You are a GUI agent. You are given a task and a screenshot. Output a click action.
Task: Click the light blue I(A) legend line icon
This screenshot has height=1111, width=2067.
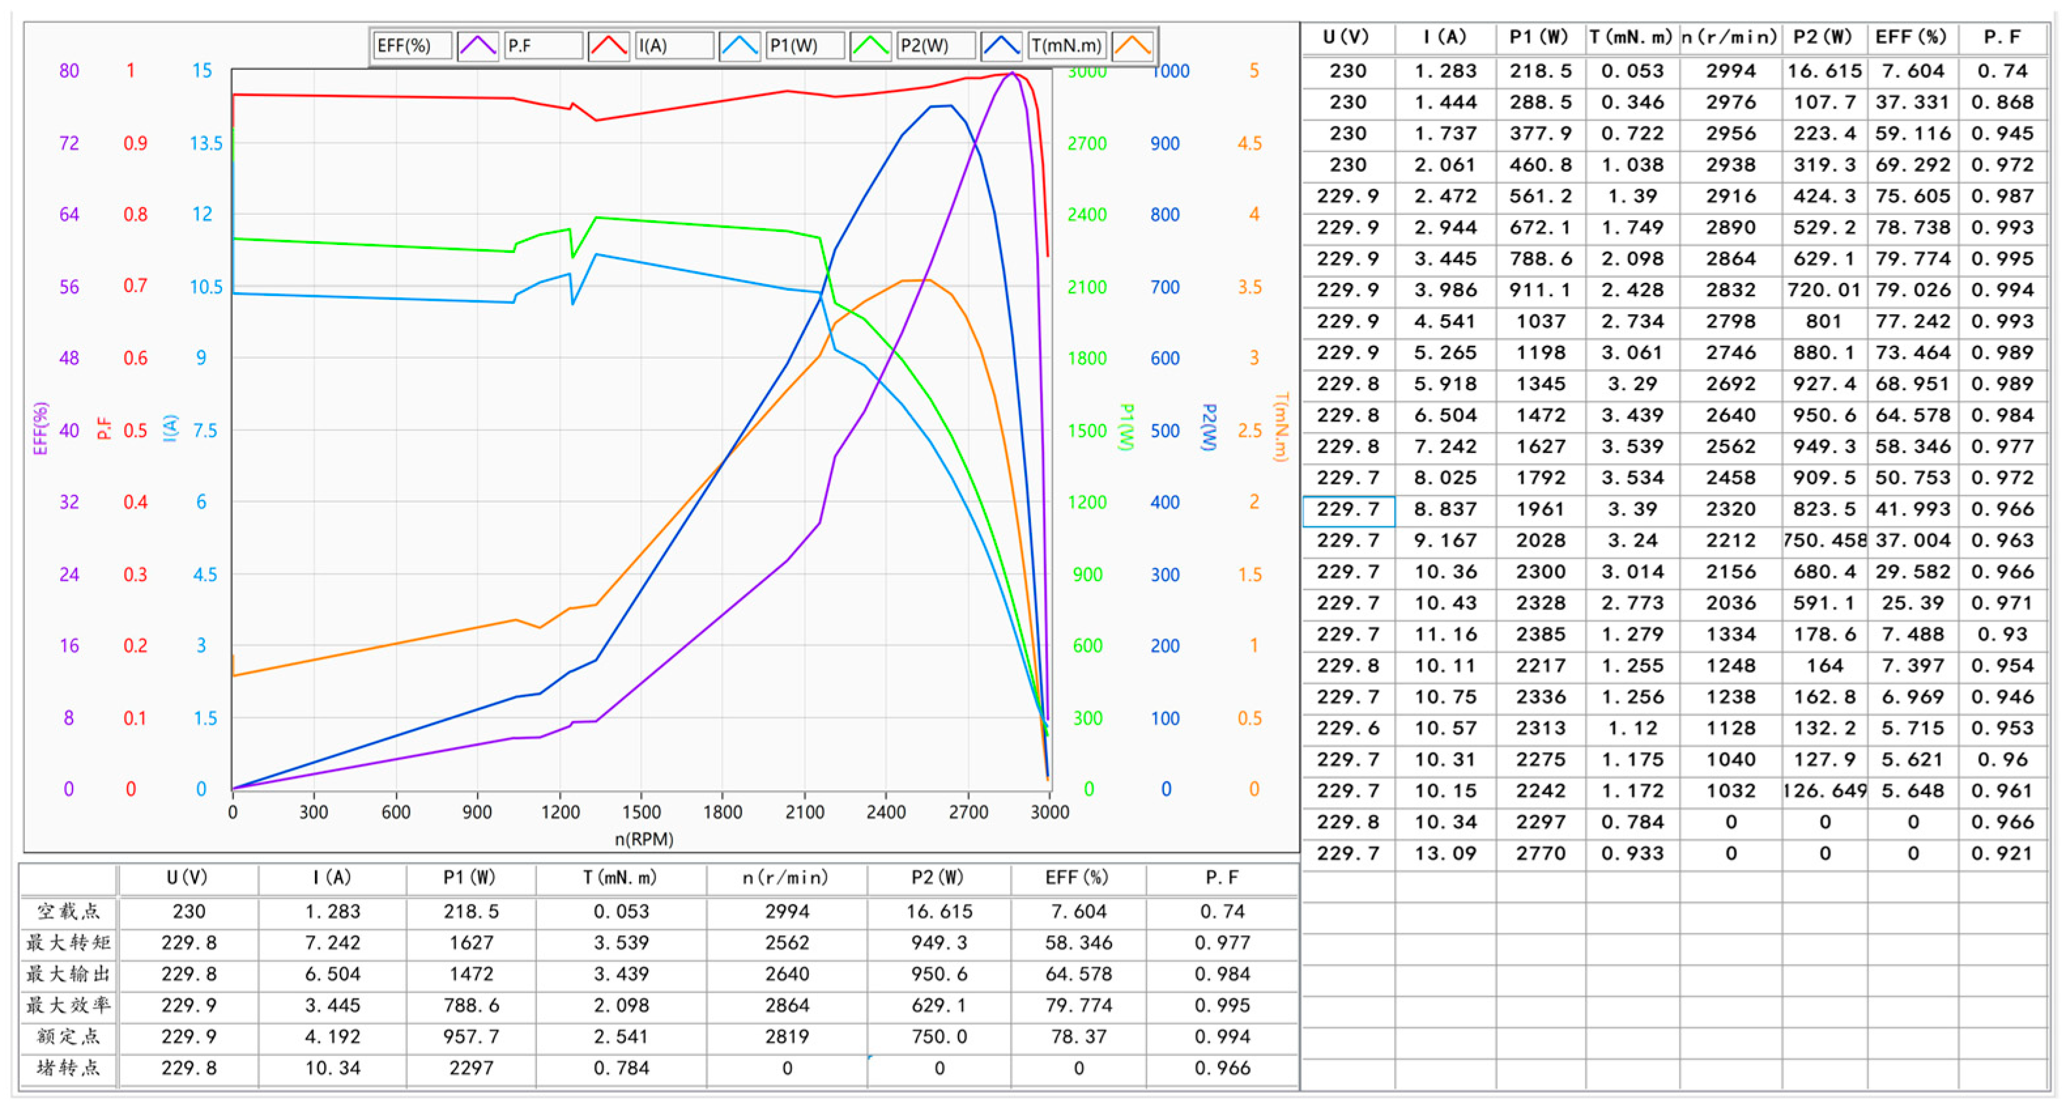tap(740, 46)
